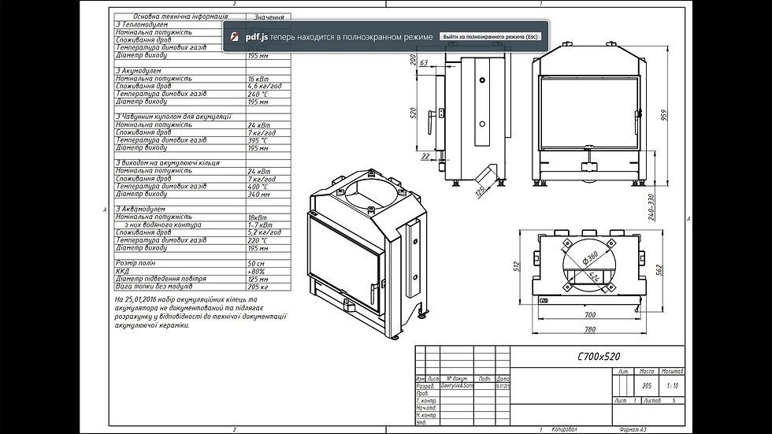Click the 'Ф360' flue diameter label
Screen dimensions: 772x434
coord(590,258)
